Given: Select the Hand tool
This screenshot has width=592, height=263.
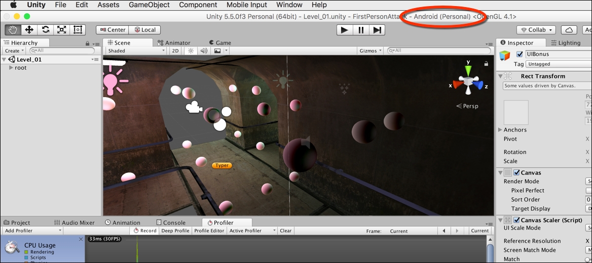Looking at the screenshot, I should point(13,30).
